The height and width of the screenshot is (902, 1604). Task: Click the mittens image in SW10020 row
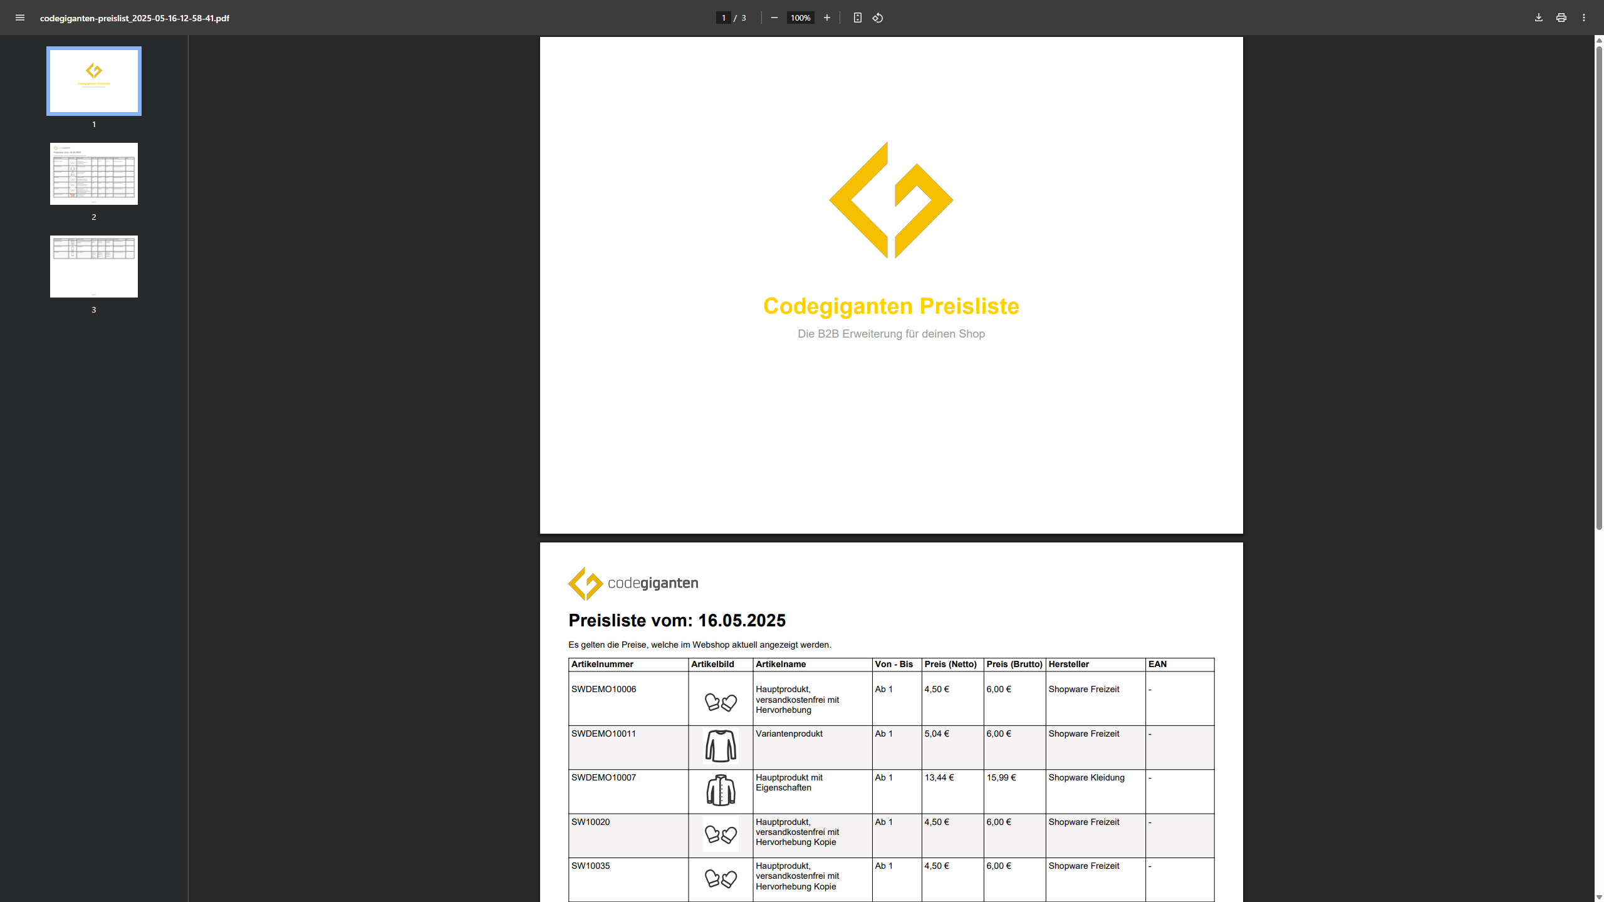pyautogui.click(x=721, y=834)
